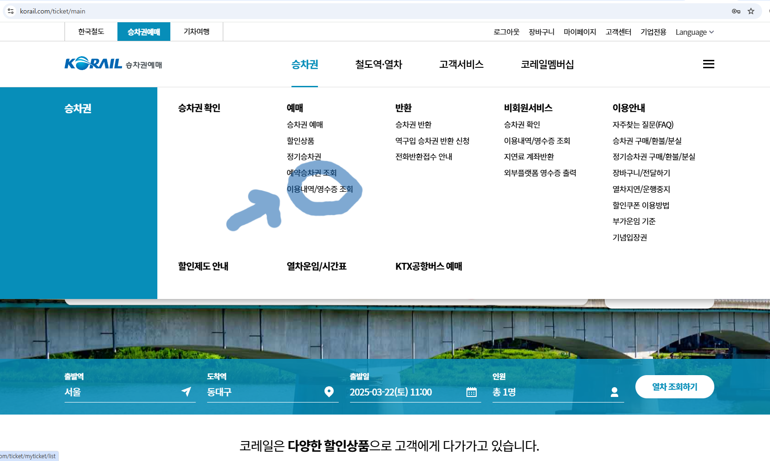The height and width of the screenshot is (461, 770).
Task: Open the 코레일멤버십 main menu
Action: 547,65
